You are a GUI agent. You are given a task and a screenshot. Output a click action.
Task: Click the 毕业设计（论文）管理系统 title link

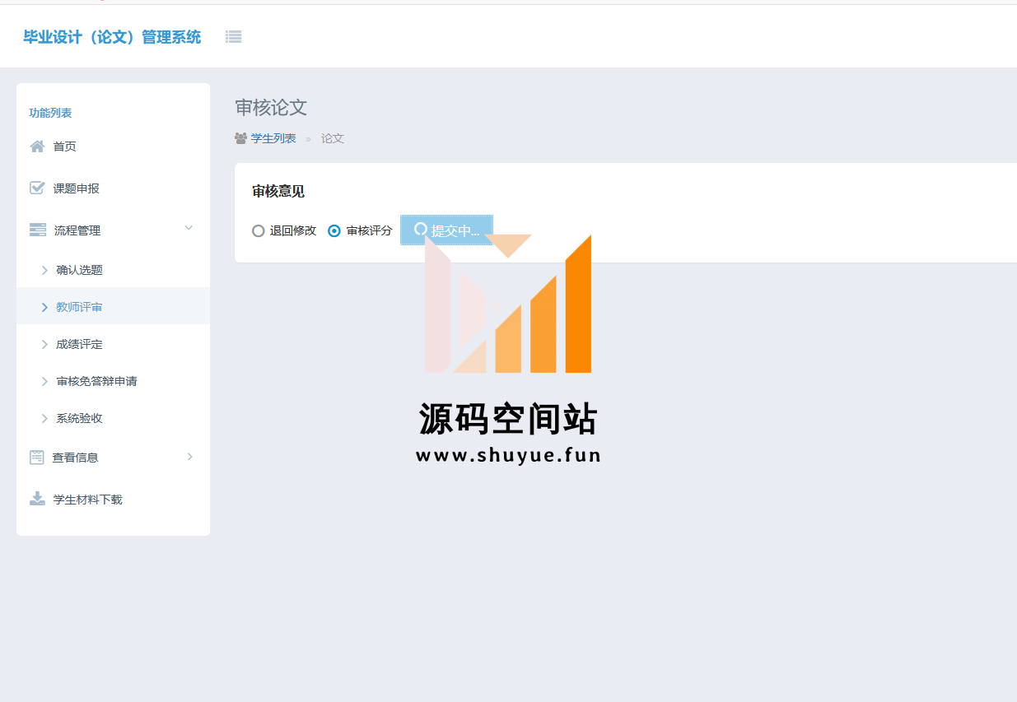click(x=112, y=37)
